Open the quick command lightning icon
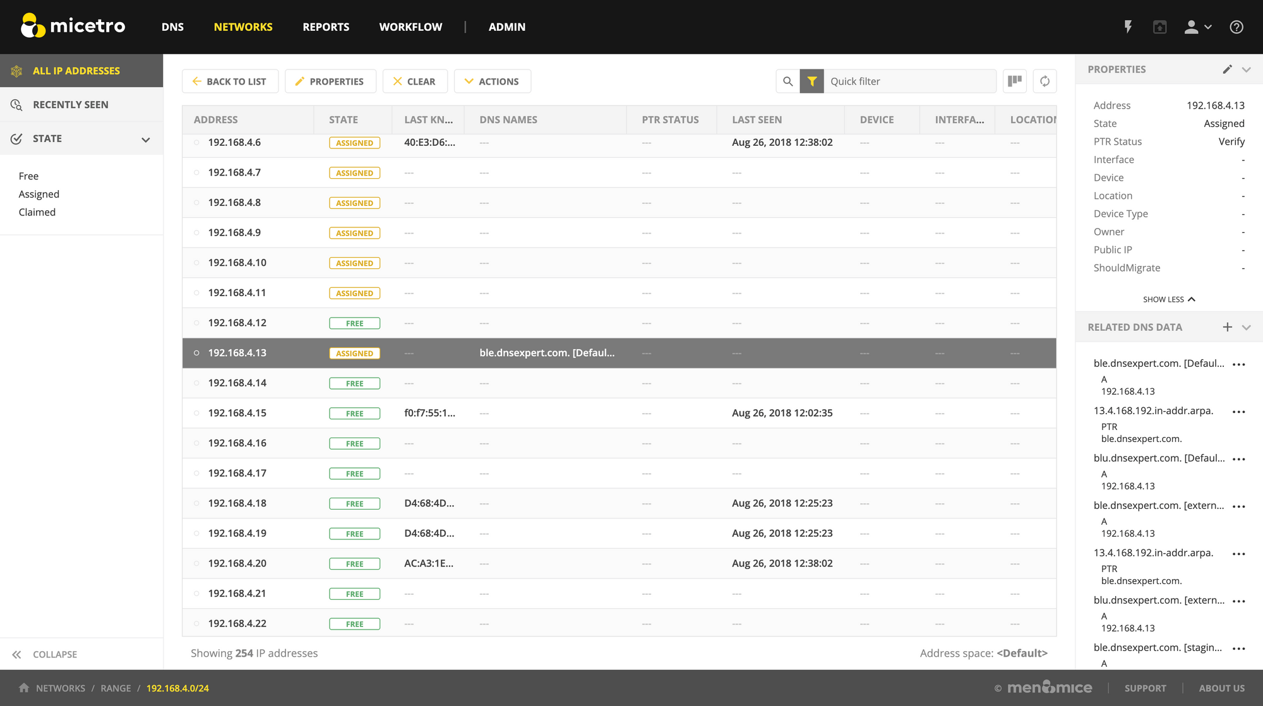 pos(1128,27)
